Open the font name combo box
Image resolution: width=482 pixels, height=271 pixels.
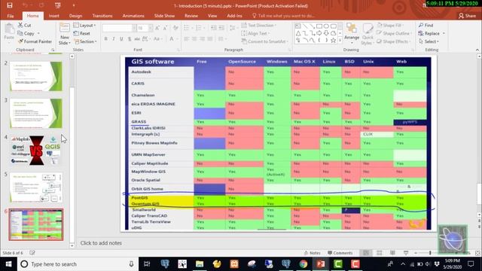pyautogui.click(x=119, y=28)
